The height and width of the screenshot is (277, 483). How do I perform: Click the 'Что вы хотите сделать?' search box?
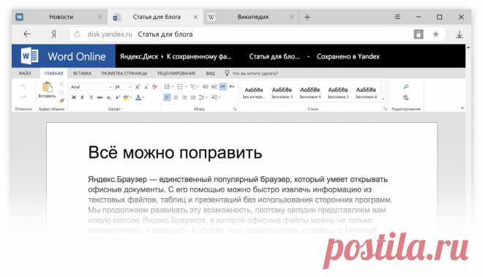252,73
